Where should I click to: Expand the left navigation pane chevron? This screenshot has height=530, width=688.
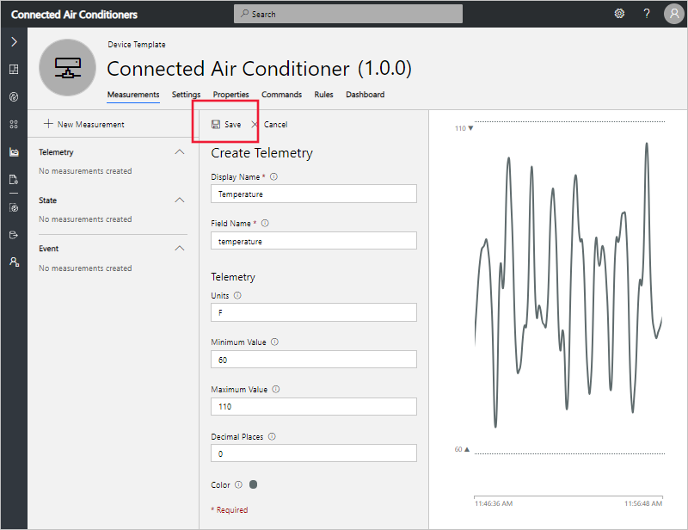click(14, 41)
